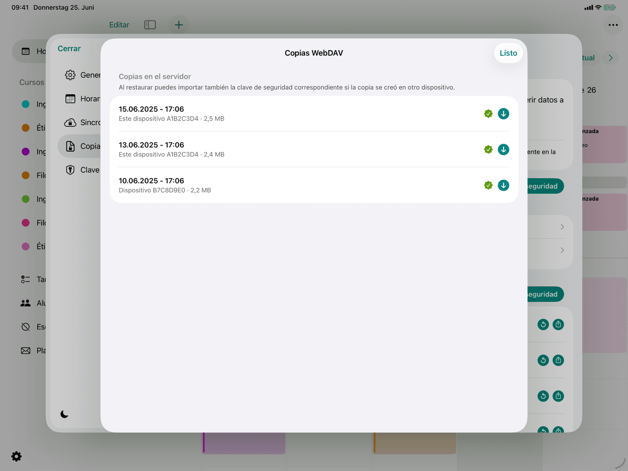Restore second local backup in background list
Screen dimensions: 628x471
coord(543,360)
